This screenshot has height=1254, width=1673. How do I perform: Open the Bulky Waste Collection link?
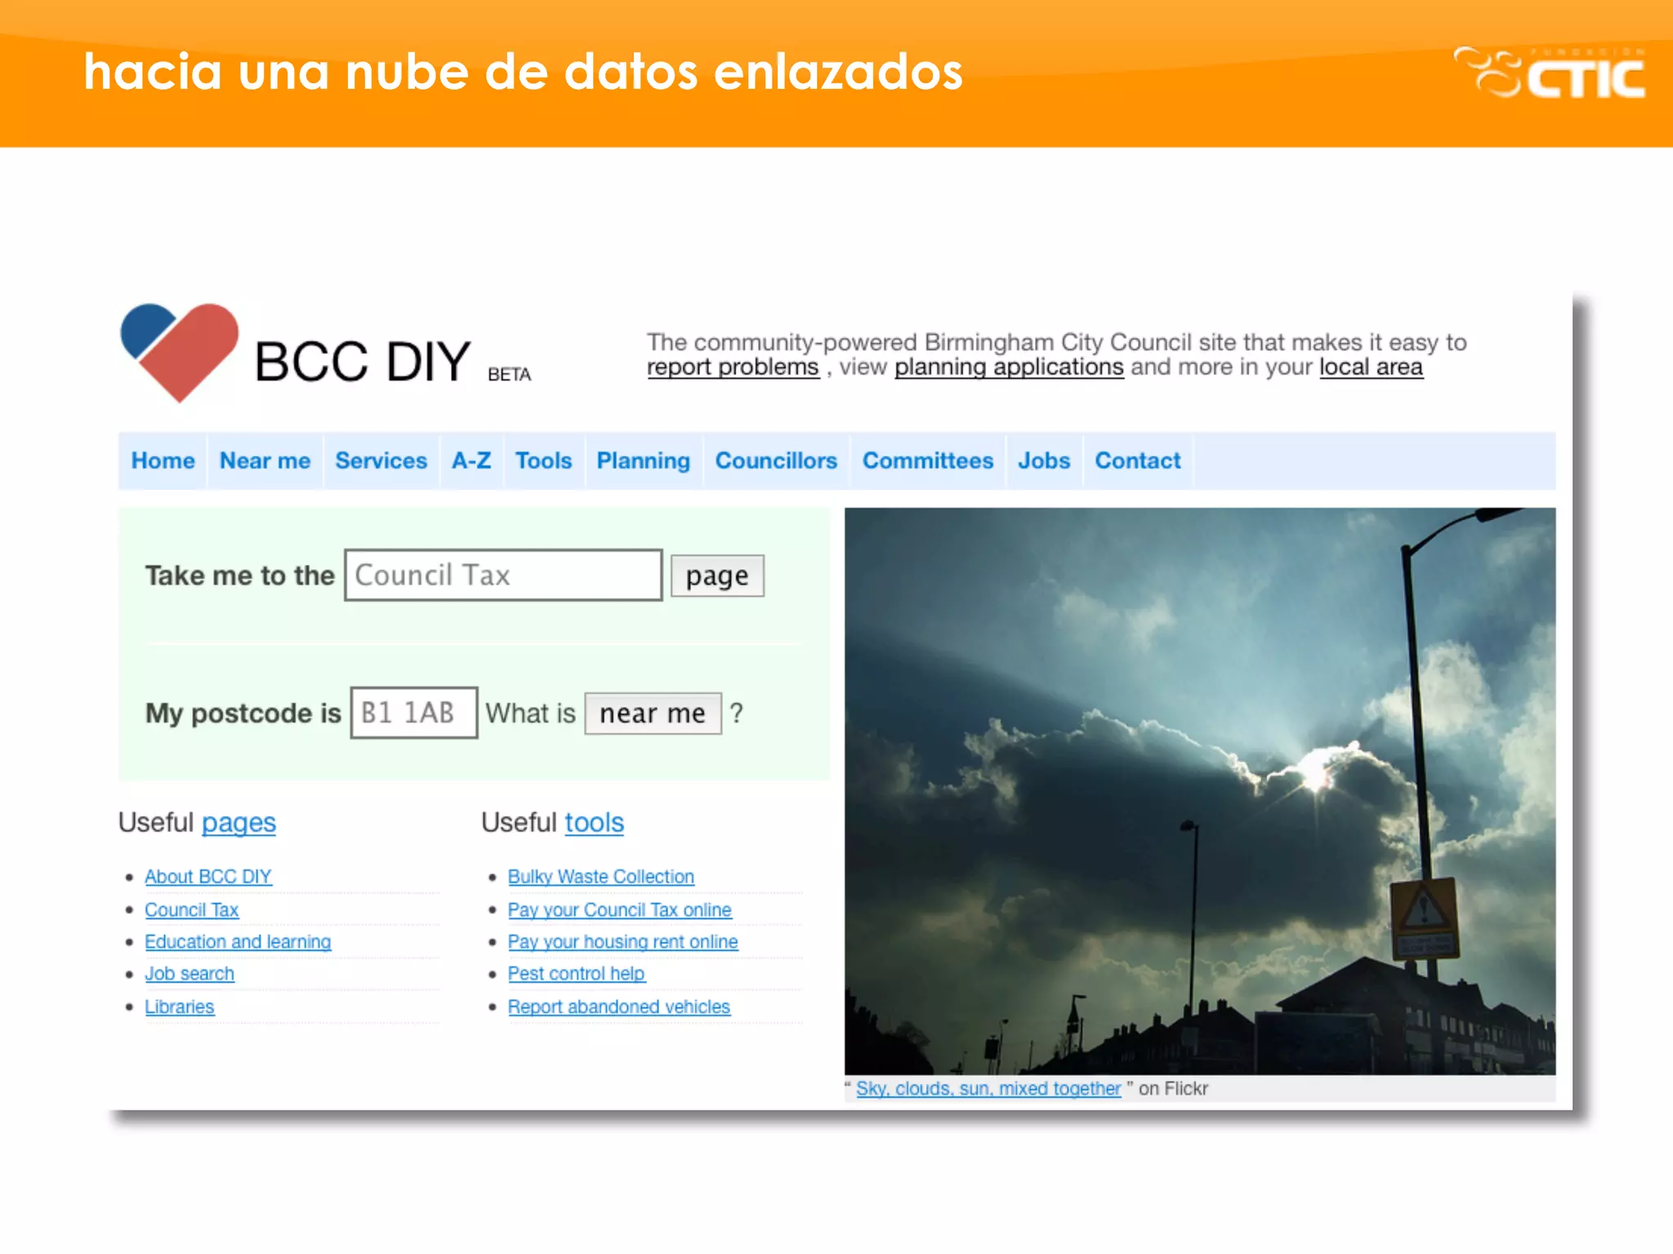coord(601,877)
